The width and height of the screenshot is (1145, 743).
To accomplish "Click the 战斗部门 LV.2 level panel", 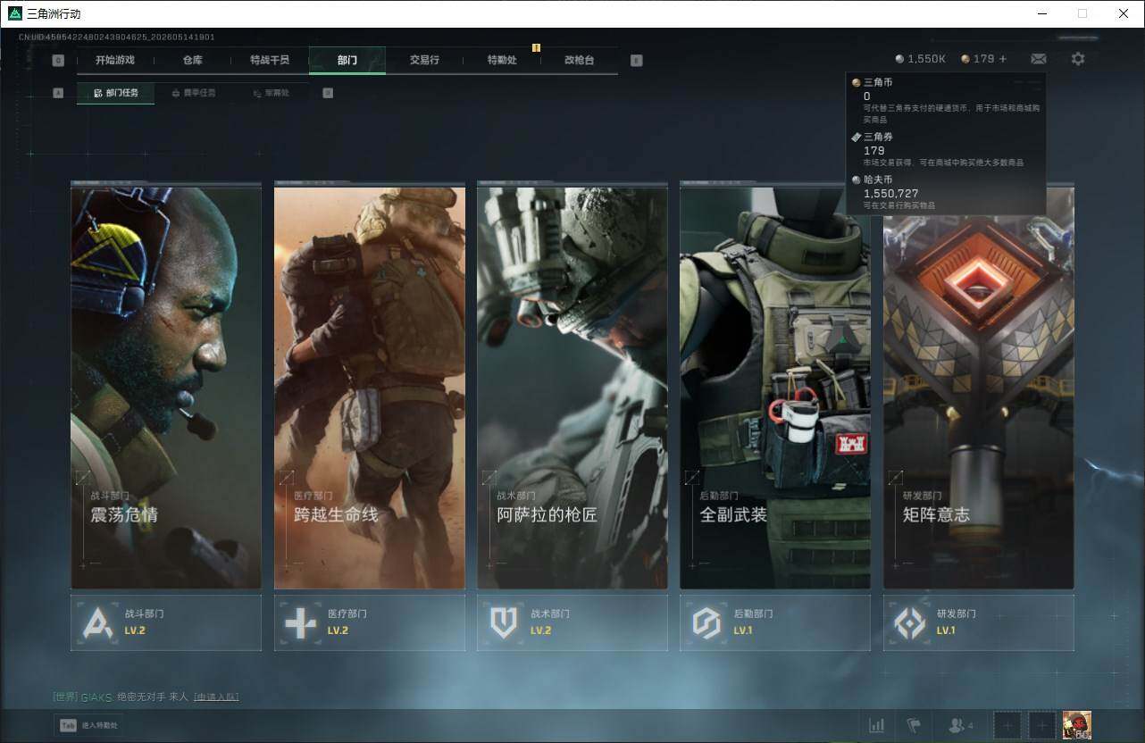I will click(x=166, y=622).
